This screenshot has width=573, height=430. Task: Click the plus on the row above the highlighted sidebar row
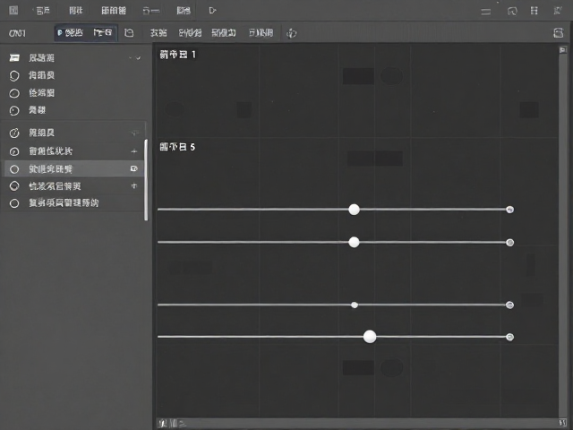tap(134, 151)
